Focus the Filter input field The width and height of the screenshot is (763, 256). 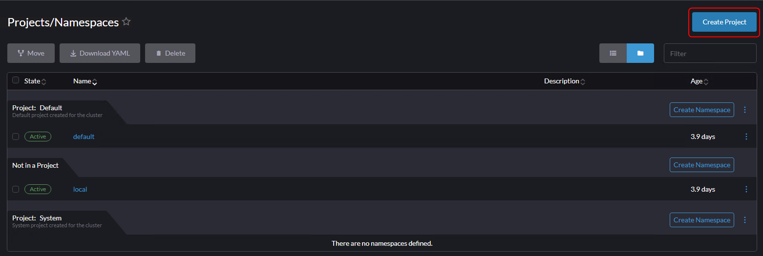(710, 53)
